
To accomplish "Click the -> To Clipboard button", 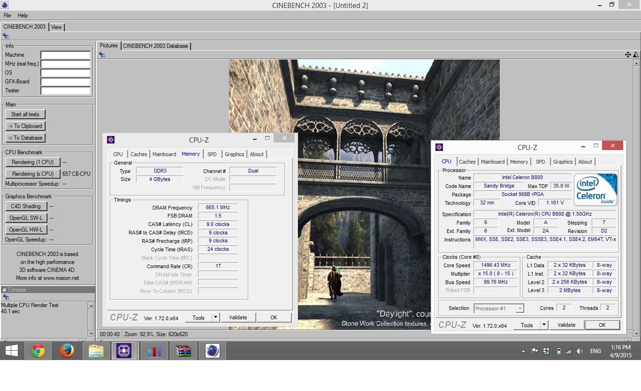I will pyautogui.click(x=25, y=126).
